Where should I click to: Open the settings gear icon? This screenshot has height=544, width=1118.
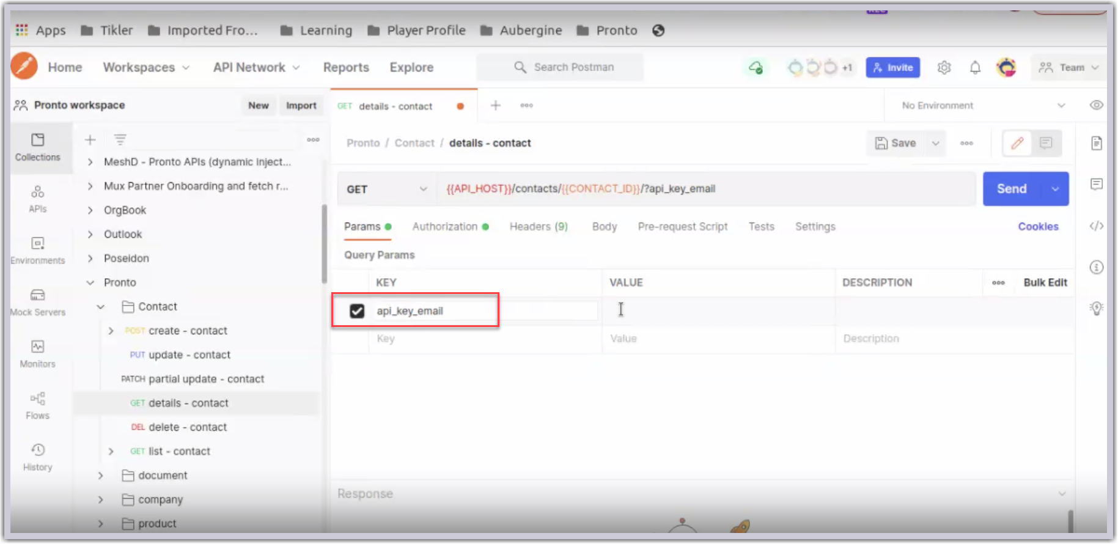point(944,67)
